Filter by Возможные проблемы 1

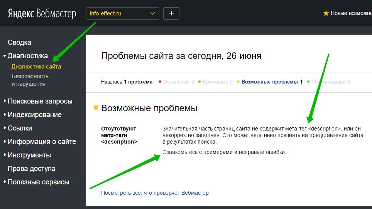click(272, 82)
